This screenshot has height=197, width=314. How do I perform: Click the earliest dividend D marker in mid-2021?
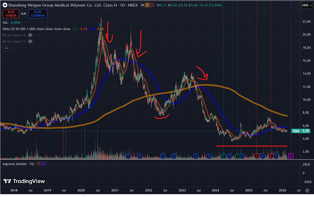click(128, 156)
